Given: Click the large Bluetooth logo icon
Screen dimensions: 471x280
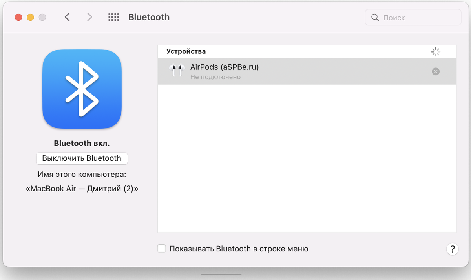Looking at the screenshot, I should click(x=82, y=89).
